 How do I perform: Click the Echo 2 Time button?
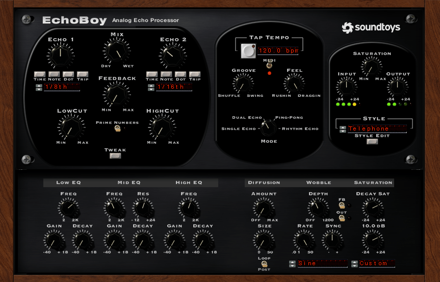[152, 74]
